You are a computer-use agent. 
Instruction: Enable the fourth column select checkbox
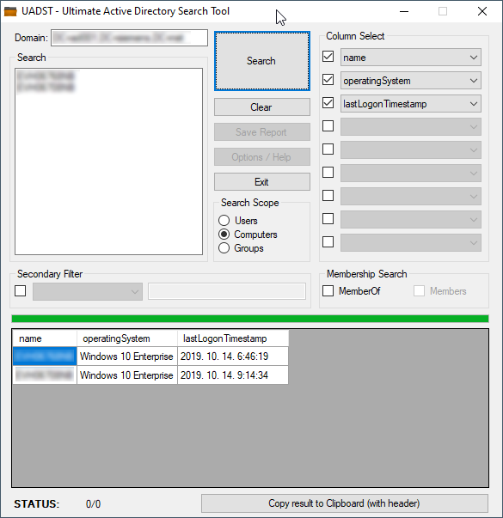pos(328,126)
